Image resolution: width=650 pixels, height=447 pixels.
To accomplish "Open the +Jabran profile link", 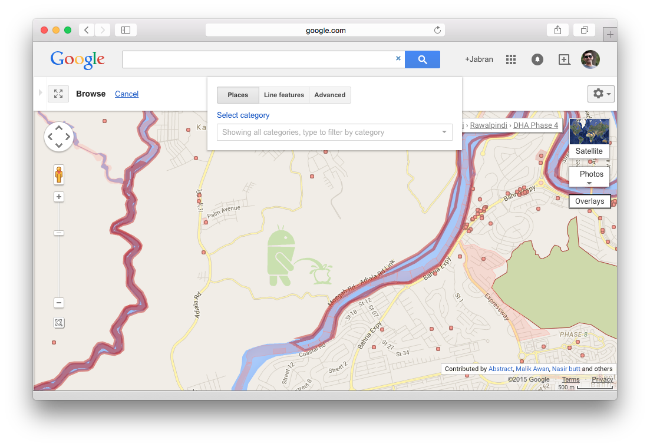I will [x=479, y=59].
